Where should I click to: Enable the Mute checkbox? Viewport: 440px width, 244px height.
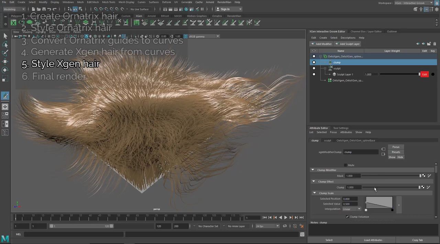tap(345, 165)
